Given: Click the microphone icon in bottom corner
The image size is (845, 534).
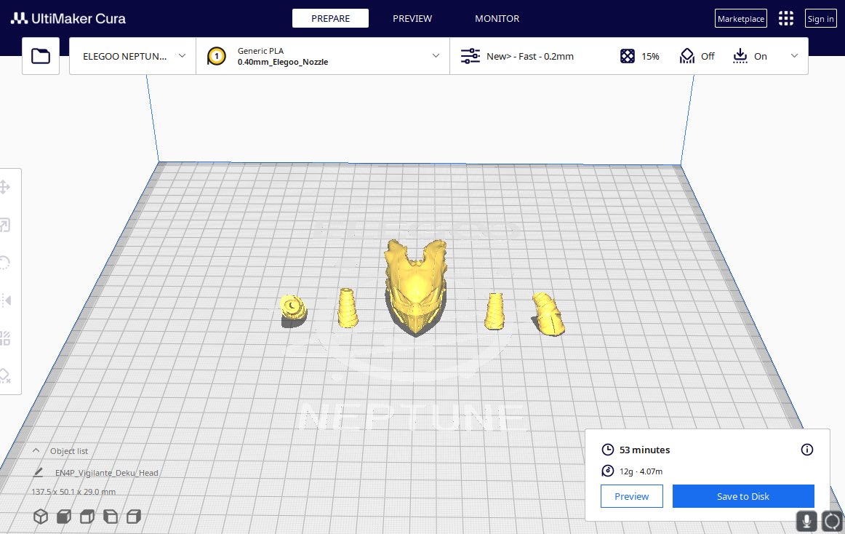Looking at the screenshot, I should click(x=806, y=521).
